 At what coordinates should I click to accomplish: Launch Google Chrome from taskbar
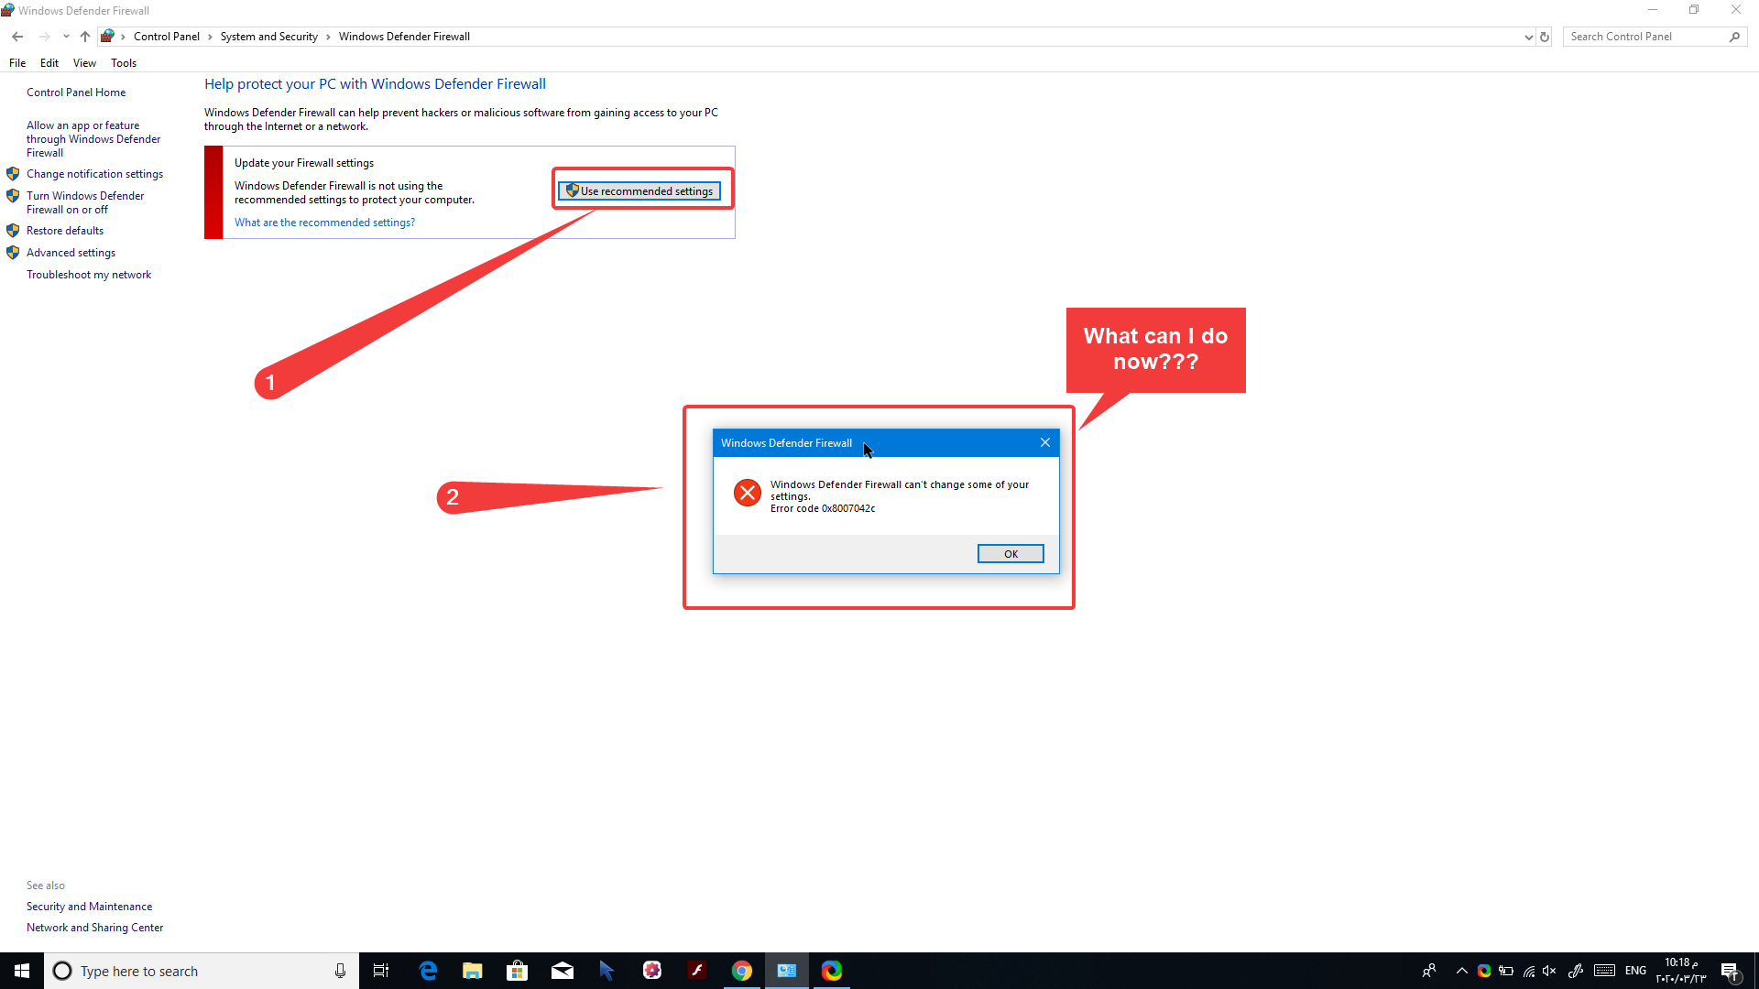click(x=742, y=971)
